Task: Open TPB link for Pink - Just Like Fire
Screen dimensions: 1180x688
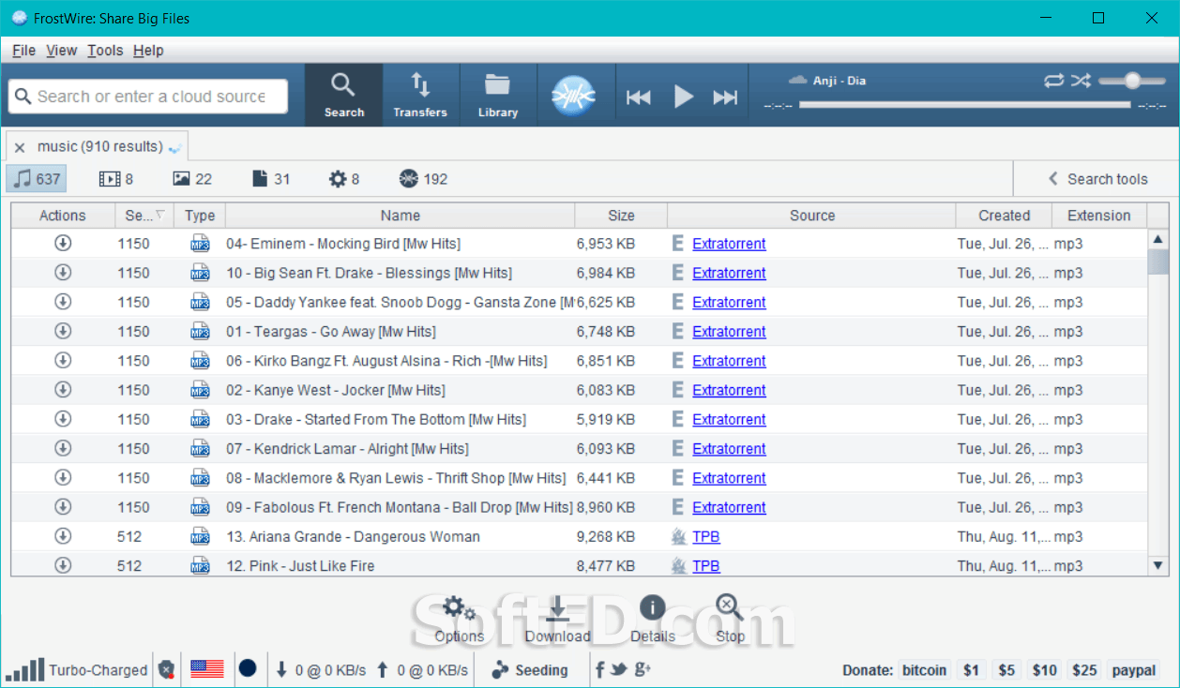Action: coord(706,566)
